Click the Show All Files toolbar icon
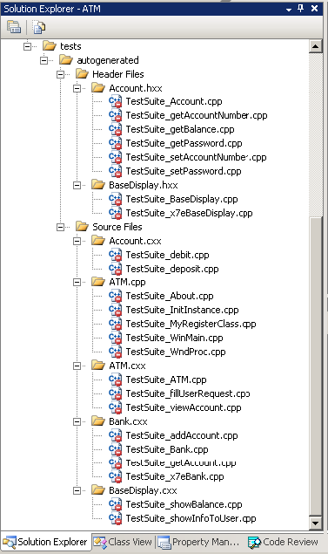The width and height of the screenshot is (328, 554). click(39, 27)
